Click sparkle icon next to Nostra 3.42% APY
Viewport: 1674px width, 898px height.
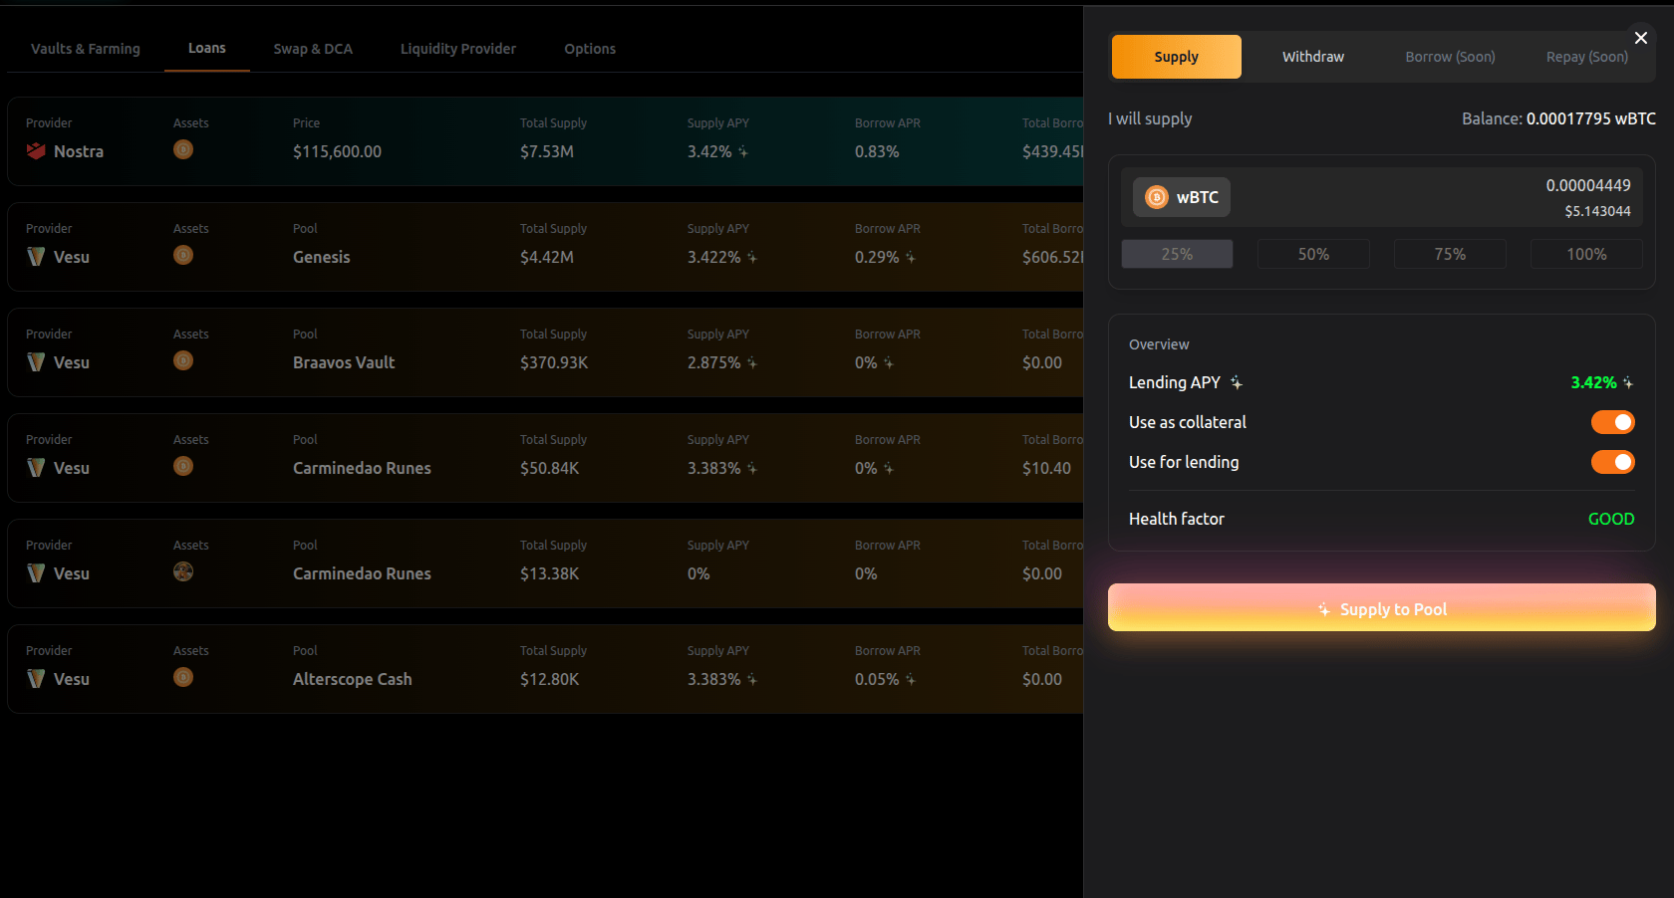[743, 152]
